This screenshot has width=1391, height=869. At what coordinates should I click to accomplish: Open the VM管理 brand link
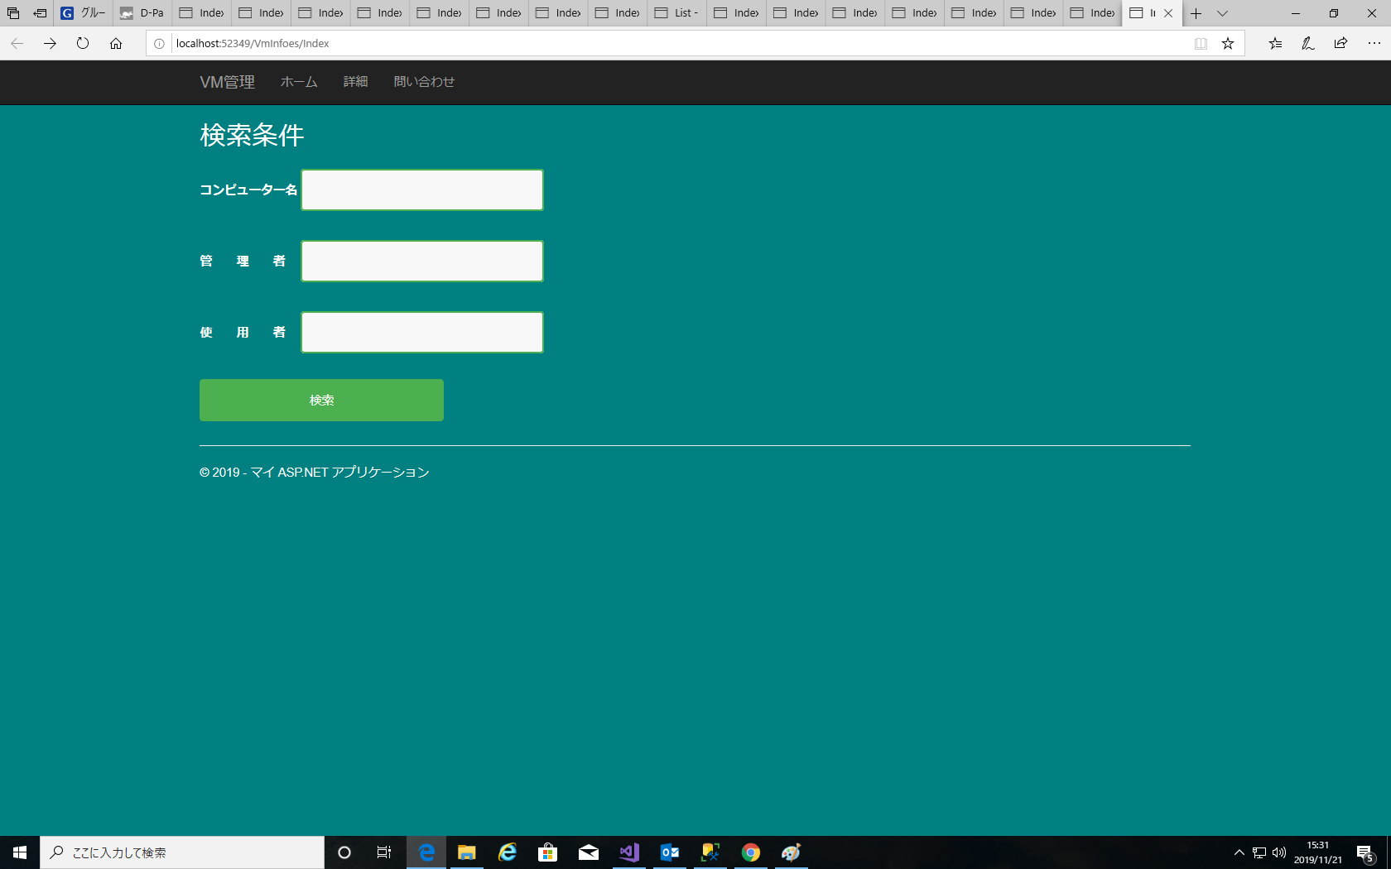point(227,82)
